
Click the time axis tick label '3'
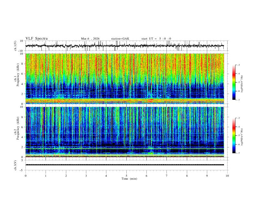click(x=86, y=176)
